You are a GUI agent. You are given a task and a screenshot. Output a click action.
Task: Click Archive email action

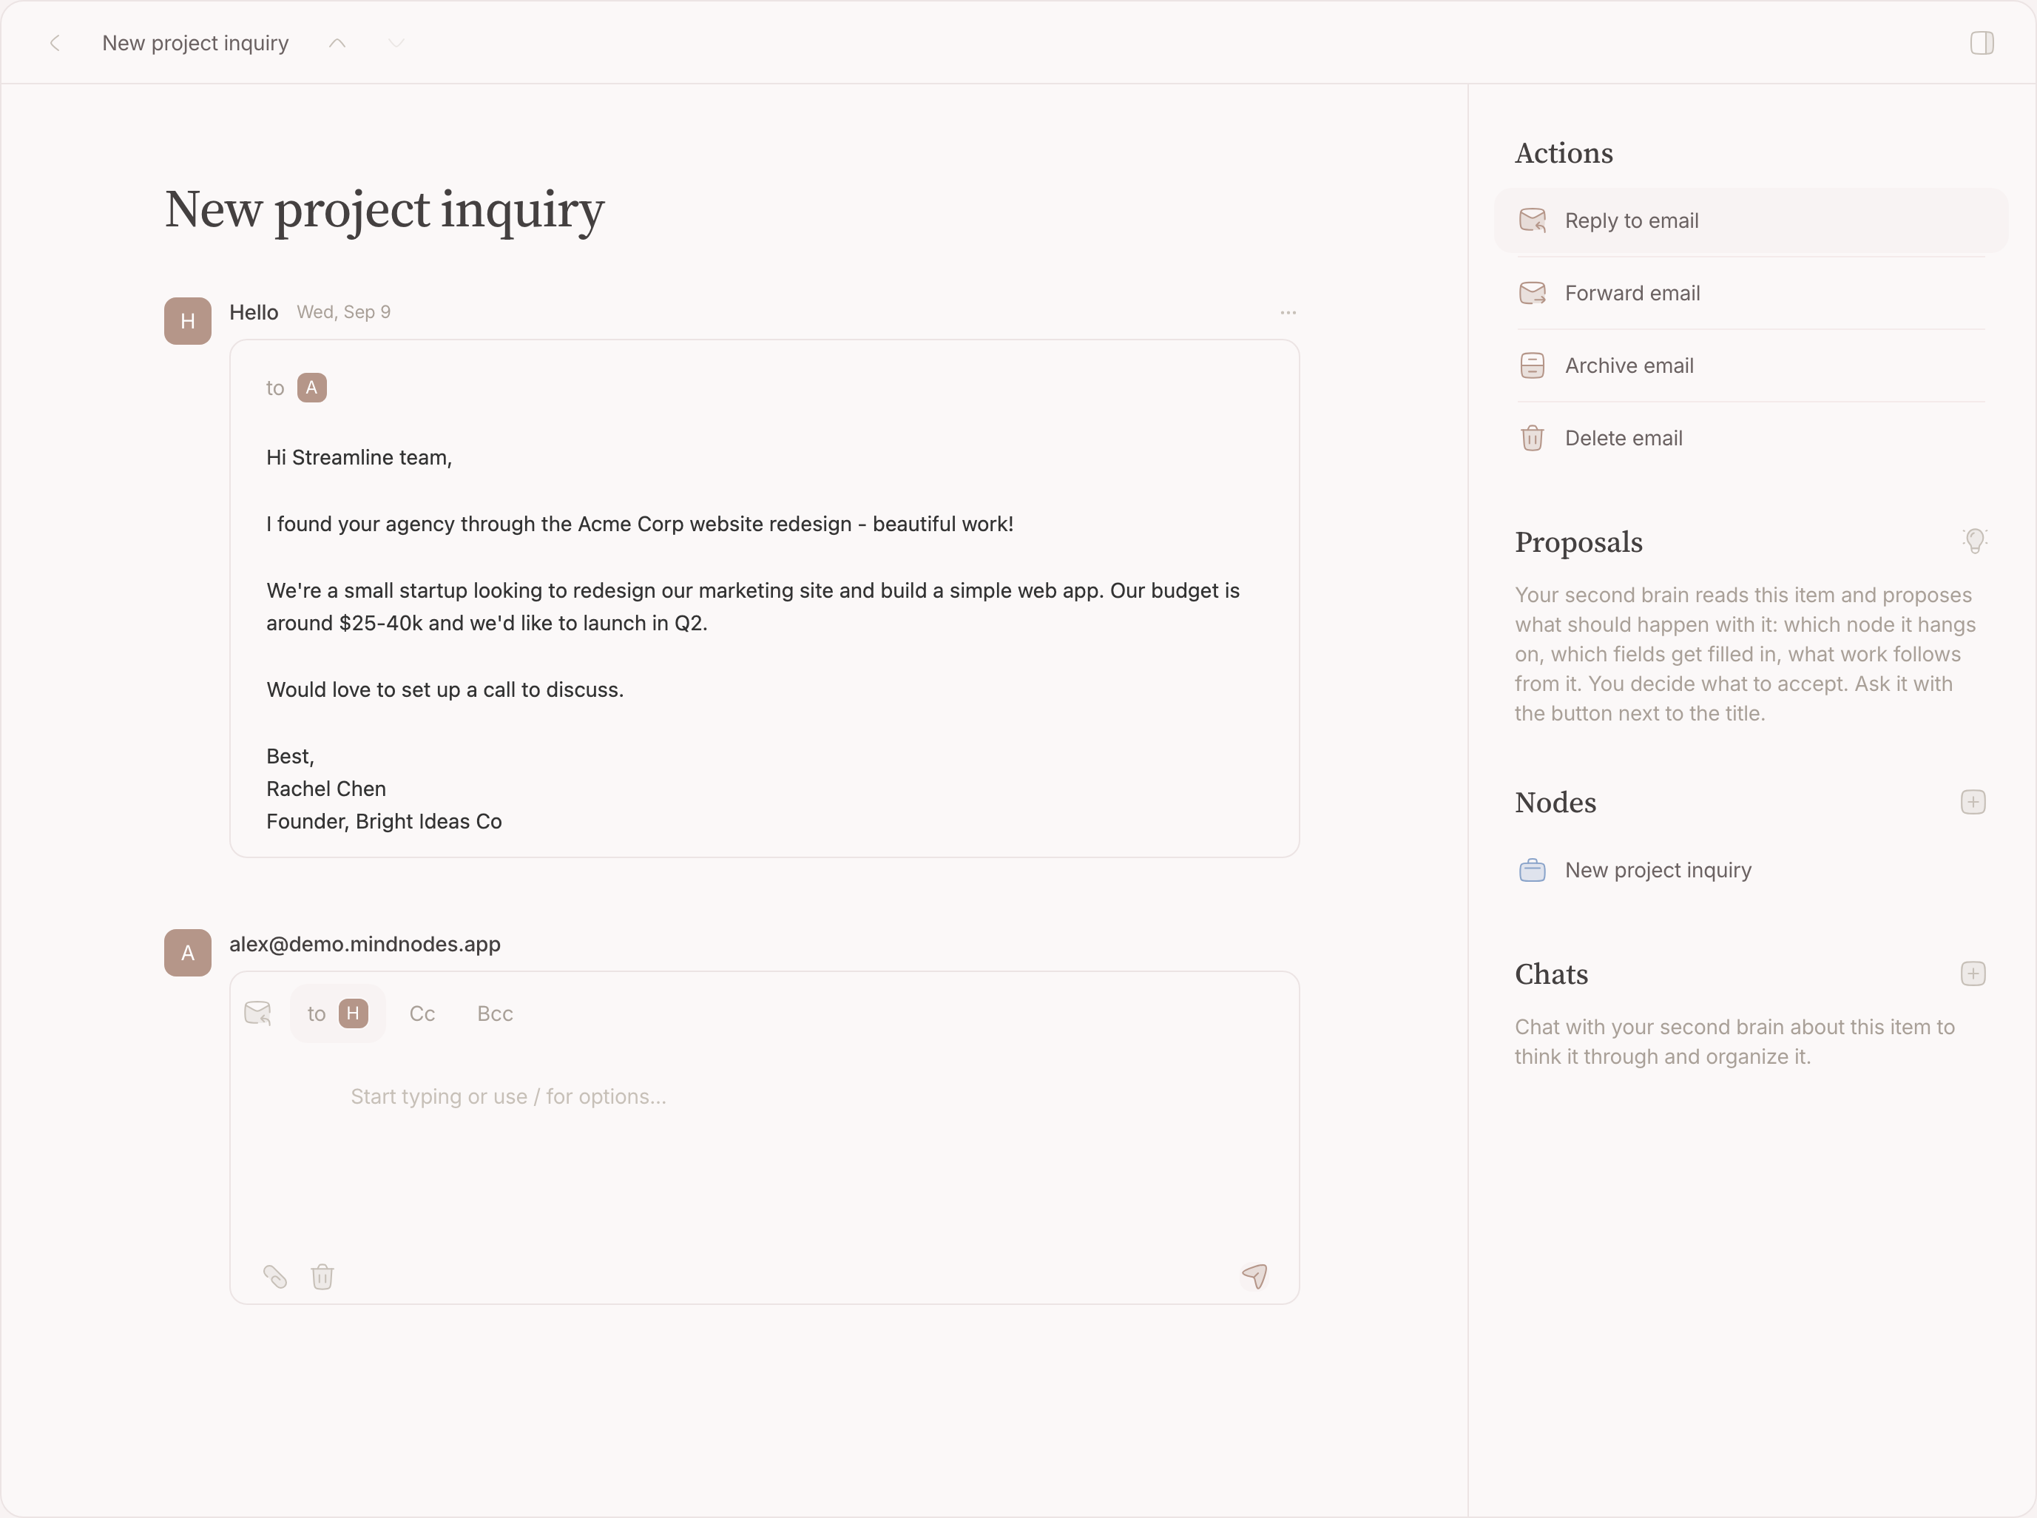(1750, 365)
